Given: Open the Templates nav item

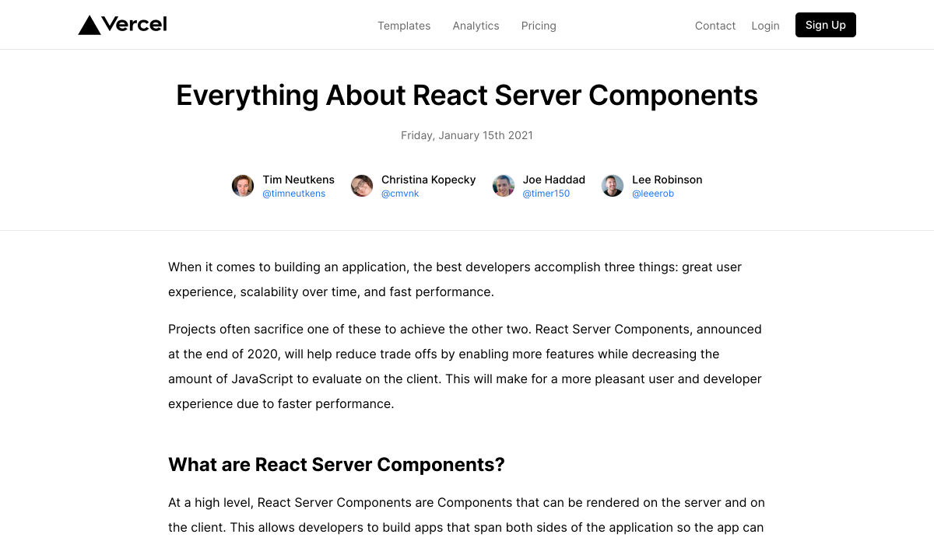Looking at the screenshot, I should pos(404,26).
